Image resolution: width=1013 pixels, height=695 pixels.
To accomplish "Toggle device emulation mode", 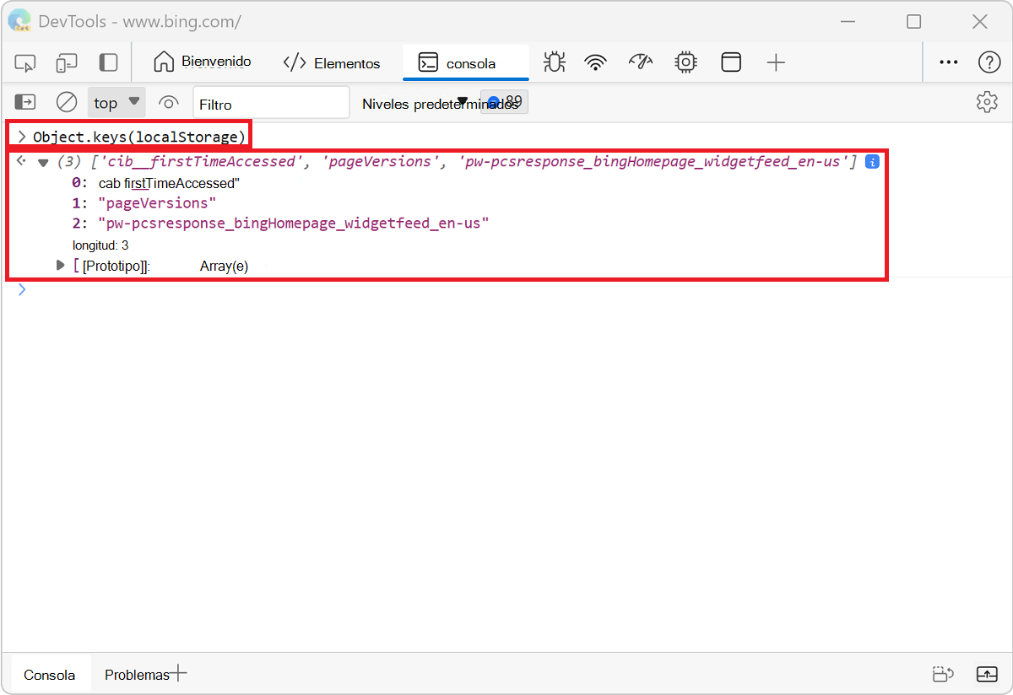I will pyautogui.click(x=67, y=62).
